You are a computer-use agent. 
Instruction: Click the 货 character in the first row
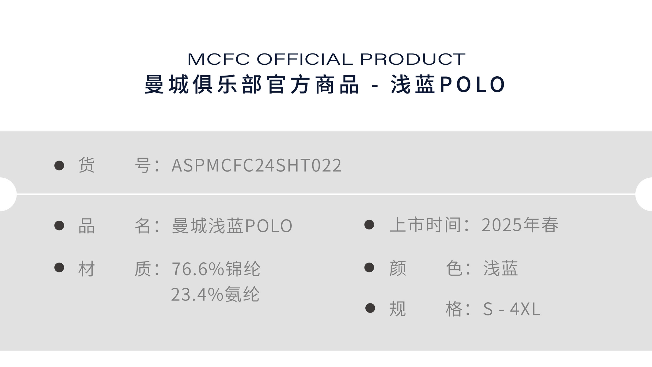click(x=86, y=165)
